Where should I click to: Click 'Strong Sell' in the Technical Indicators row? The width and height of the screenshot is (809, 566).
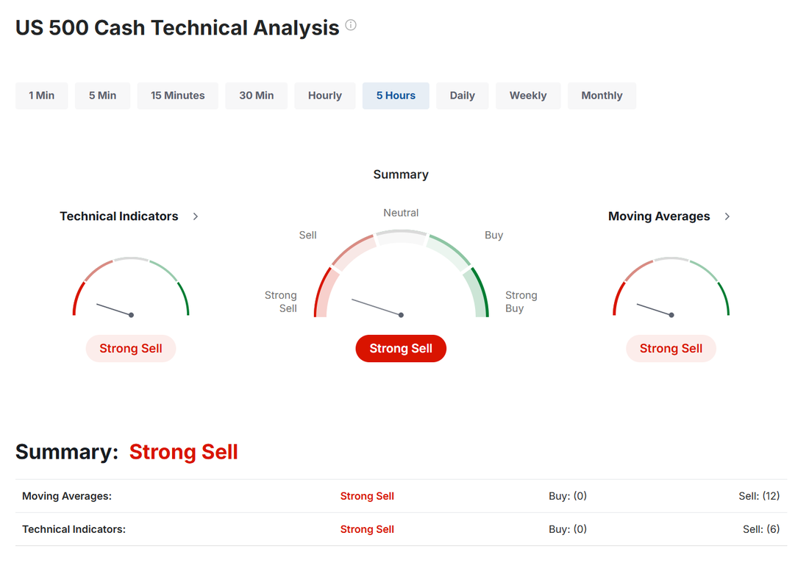[x=367, y=529]
